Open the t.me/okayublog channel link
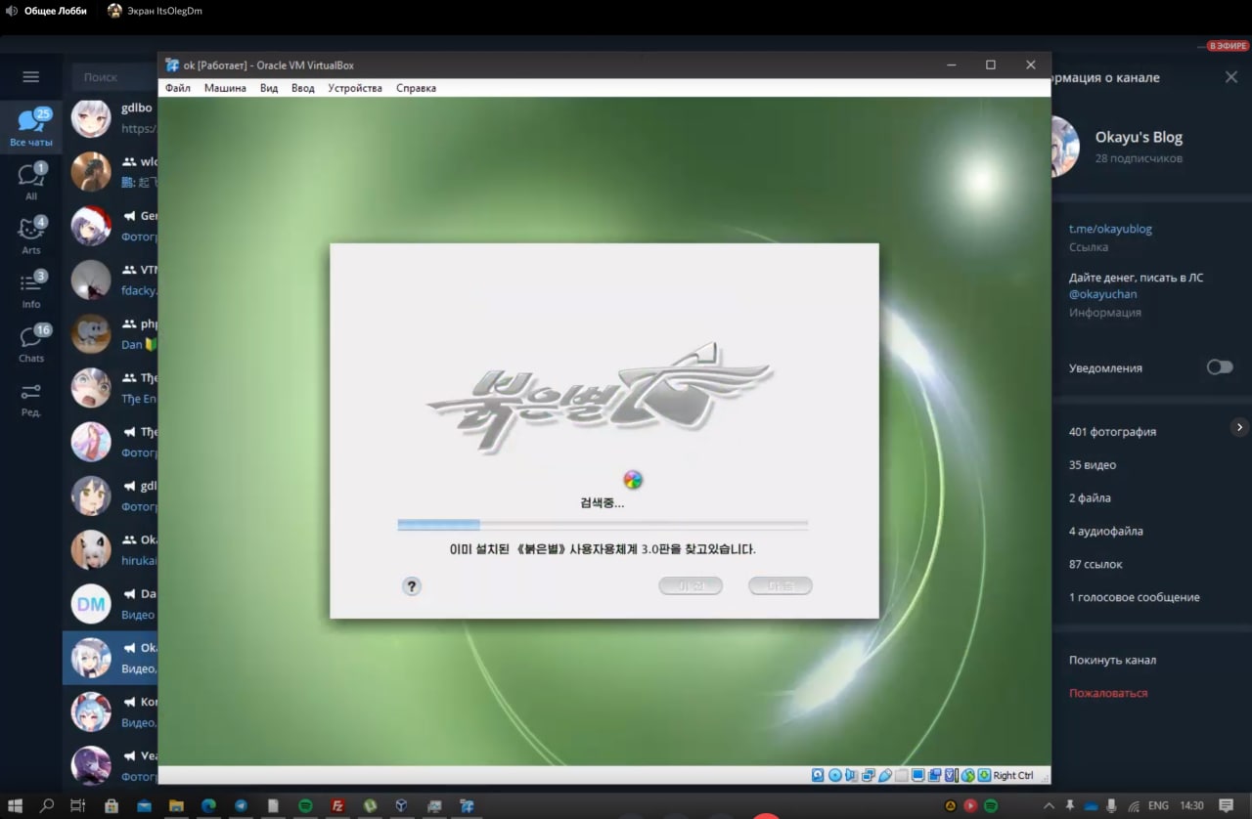The height and width of the screenshot is (819, 1252). click(x=1110, y=229)
